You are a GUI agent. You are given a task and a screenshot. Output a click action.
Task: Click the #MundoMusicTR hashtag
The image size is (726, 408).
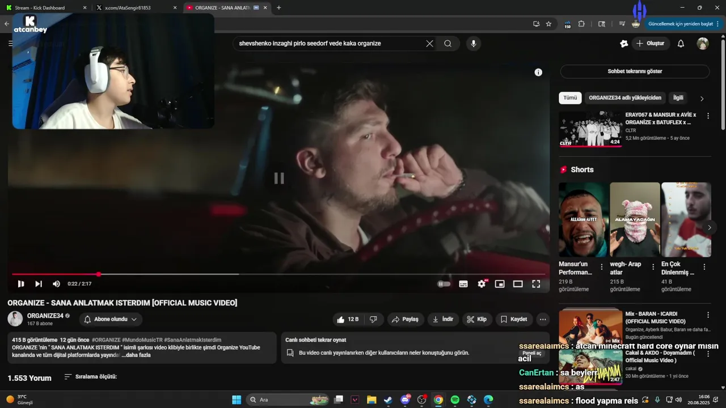142,340
